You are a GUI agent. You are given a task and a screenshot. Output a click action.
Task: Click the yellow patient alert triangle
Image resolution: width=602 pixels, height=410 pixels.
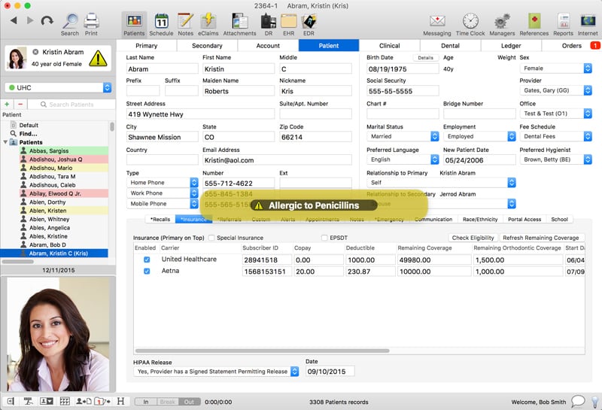point(98,58)
